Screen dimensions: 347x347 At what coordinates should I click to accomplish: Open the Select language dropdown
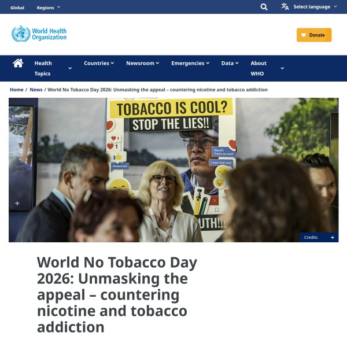(x=315, y=7)
